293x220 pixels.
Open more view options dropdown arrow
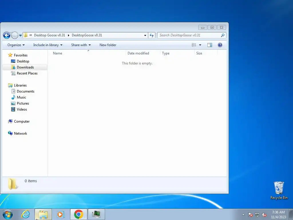coord(200,45)
